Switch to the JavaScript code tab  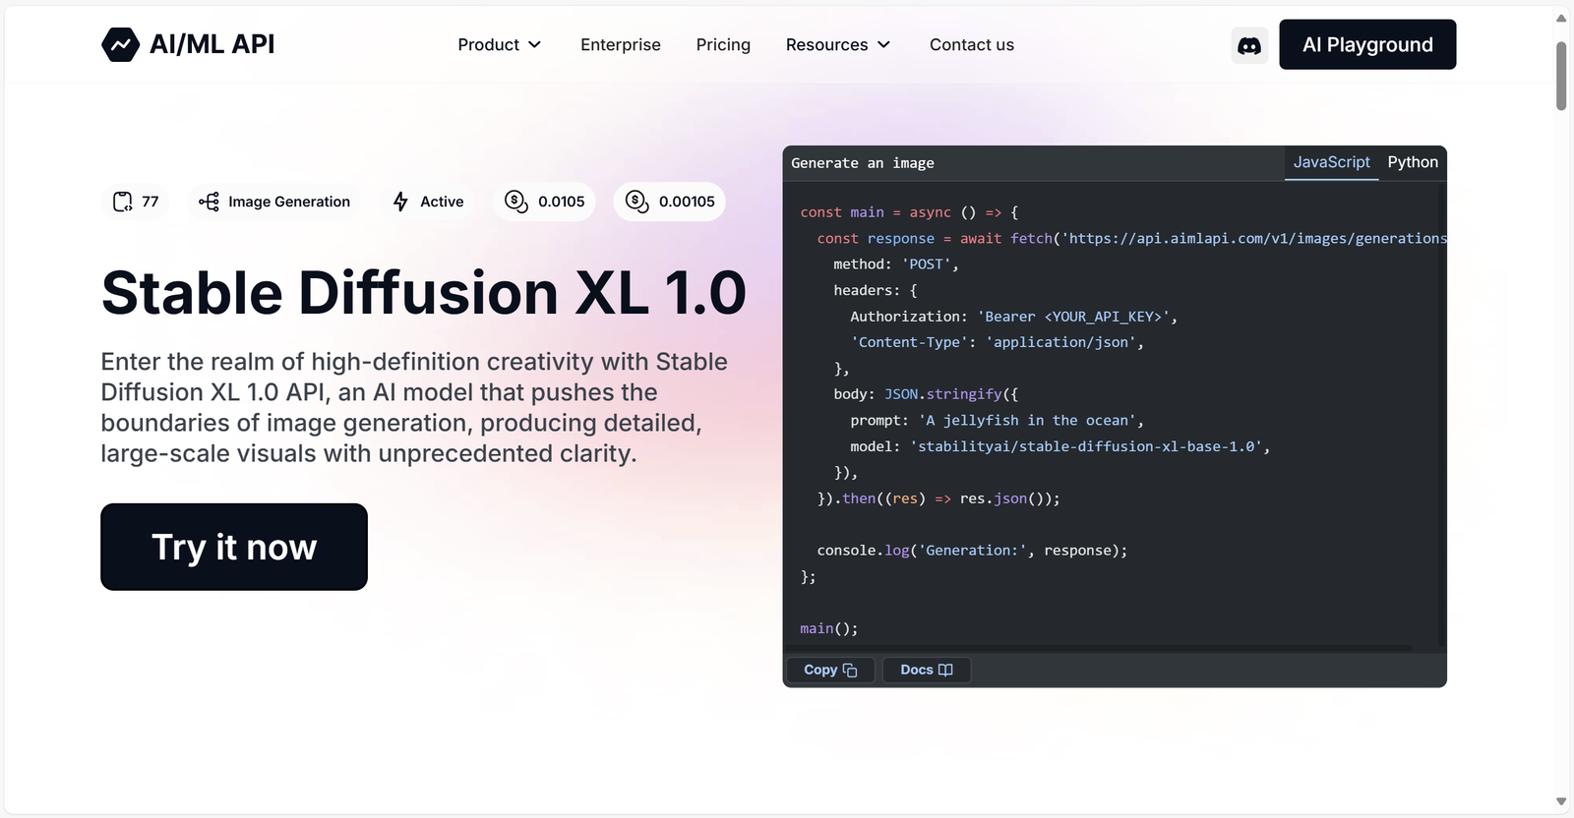click(1331, 162)
